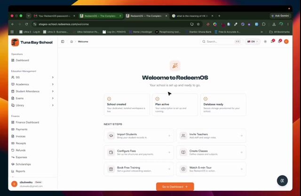Expand the Library menu chevron
The height and width of the screenshot is (196, 301).
click(x=53, y=105)
